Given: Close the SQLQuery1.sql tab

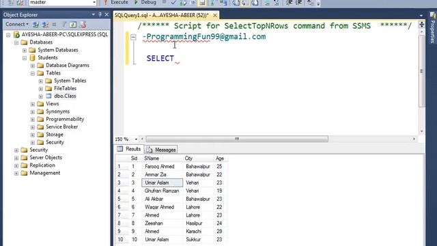Looking at the screenshot, I should [x=215, y=15].
